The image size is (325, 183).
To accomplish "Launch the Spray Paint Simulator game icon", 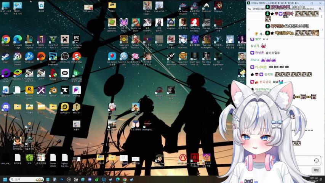I will (183, 56).
